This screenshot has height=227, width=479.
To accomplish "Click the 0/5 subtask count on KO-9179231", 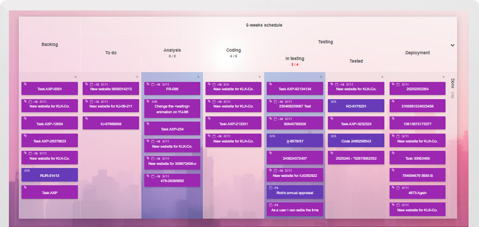I will coord(334,102).
